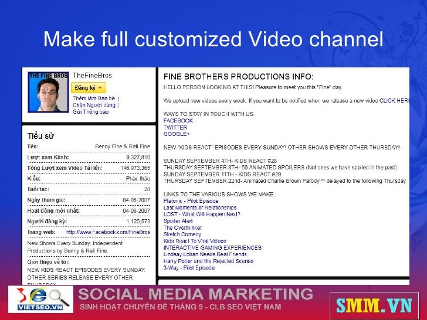This screenshot has height=320, width=427.
Task: Click SOCIAL MEDIA MARKETING footer title
Action: pyautogui.click(x=196, y=294)
